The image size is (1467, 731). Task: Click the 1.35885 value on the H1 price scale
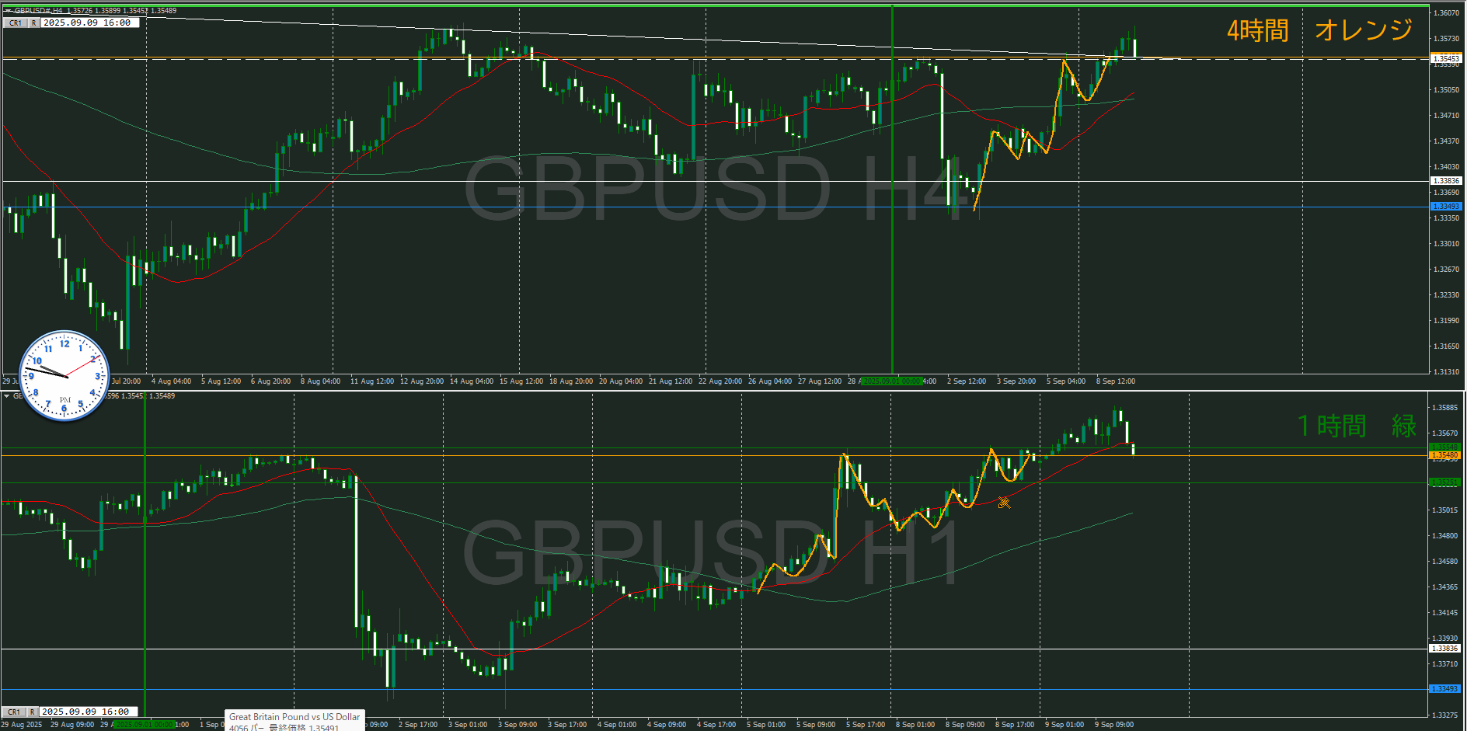[x=1444, y=408]
